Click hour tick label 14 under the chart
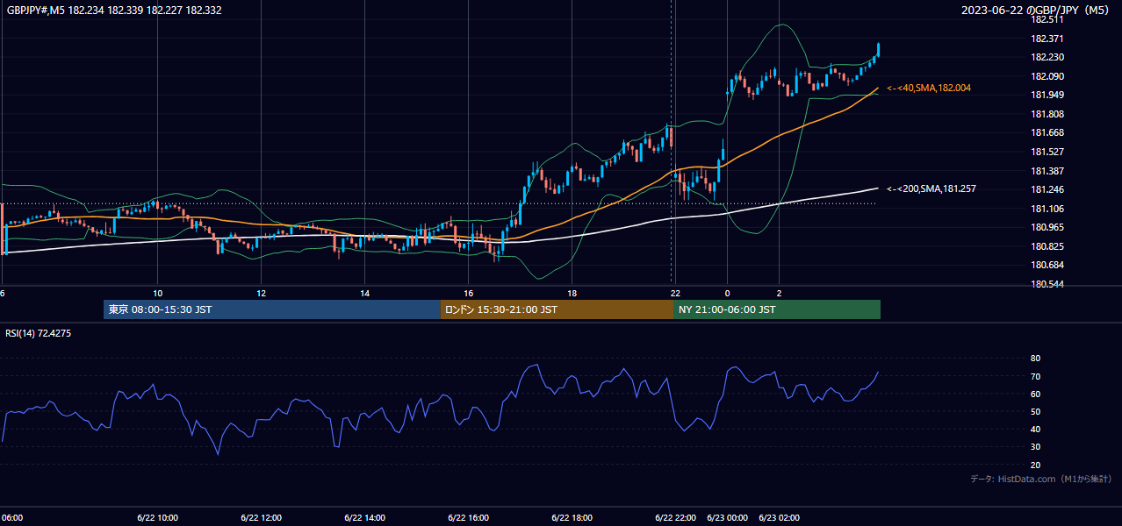The height and width of the screenshot is (526, 1122). (x=364, y=293)
